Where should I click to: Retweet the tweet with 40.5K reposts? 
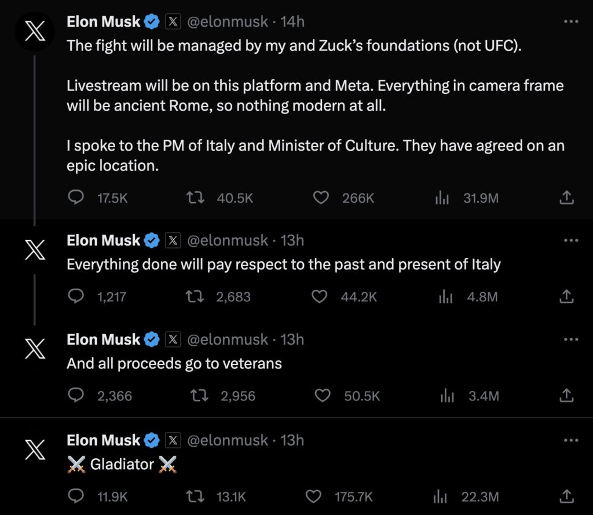coord(196,198)
